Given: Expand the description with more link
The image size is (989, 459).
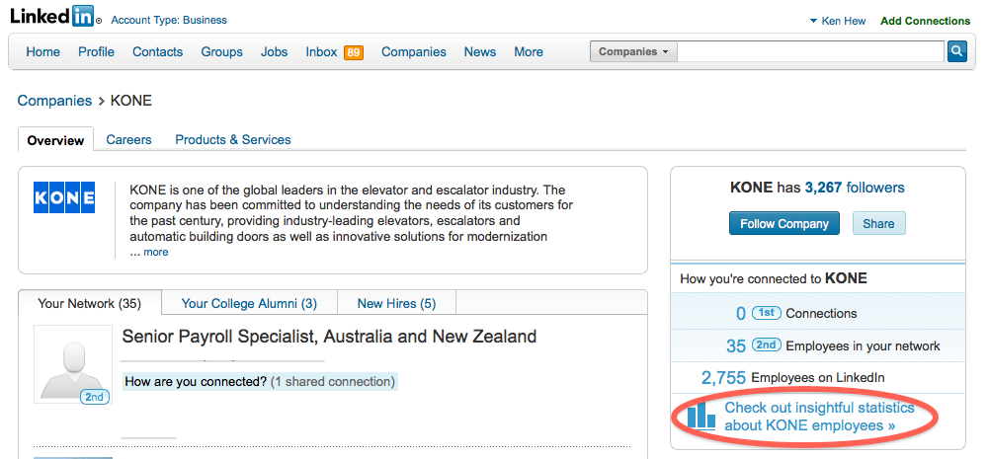Looking at the screenshot, I should (x=156, y=252).
